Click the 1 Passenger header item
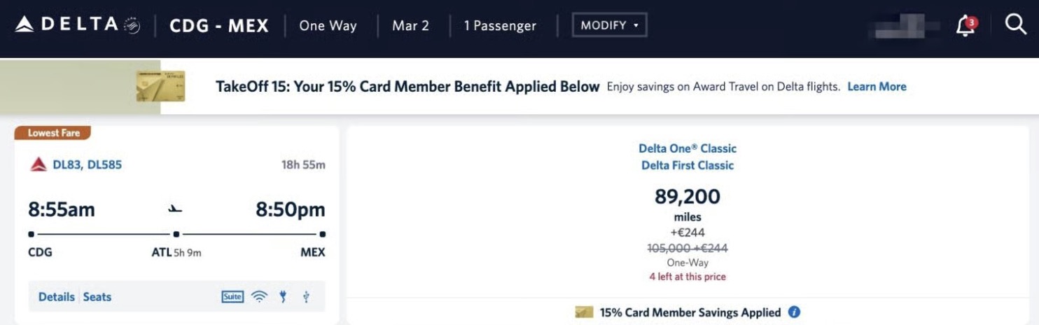Screen dimensions: 1039x325 click(500, 26)
